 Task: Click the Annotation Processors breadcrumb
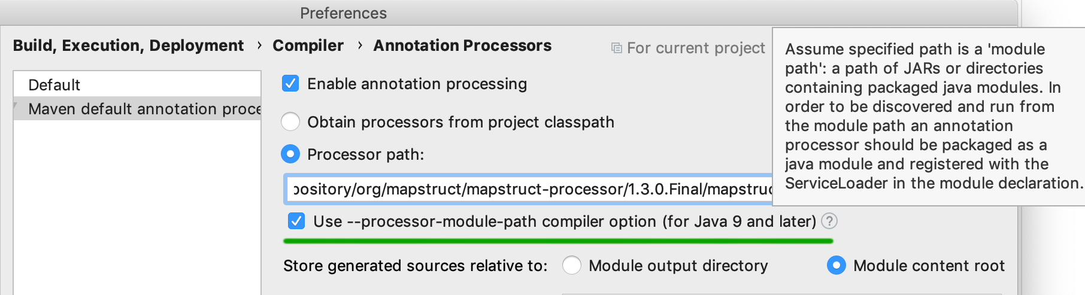(462, 45)
